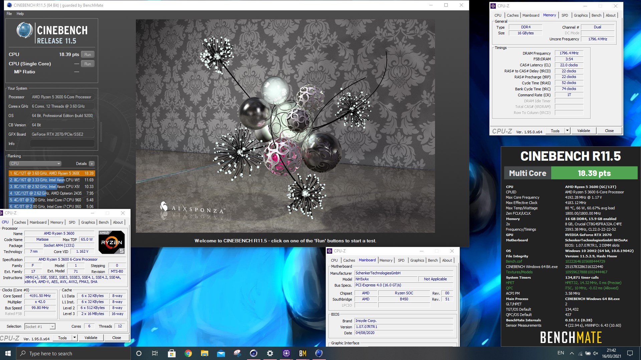Image resolution: width=641 pixels, height=360 pixels.
Task: Click DRAM Frequency value 1796.4 MHz
Action: tap(569, 53)
